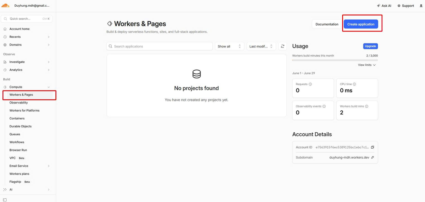
Task: Expand the Investigate chevron
Action: [49, 62]
